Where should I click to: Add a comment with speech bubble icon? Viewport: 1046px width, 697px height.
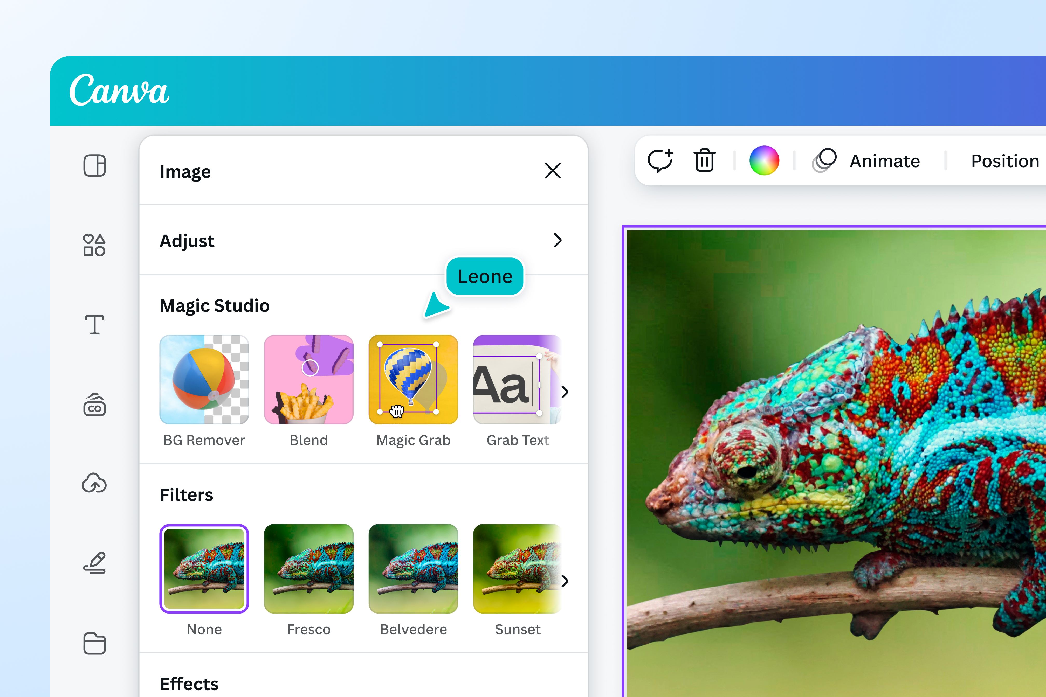click(x=660, y=161)
